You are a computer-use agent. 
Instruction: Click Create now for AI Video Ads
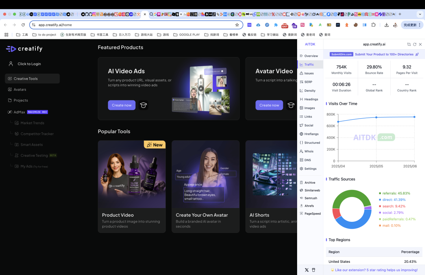pos(122,105)
